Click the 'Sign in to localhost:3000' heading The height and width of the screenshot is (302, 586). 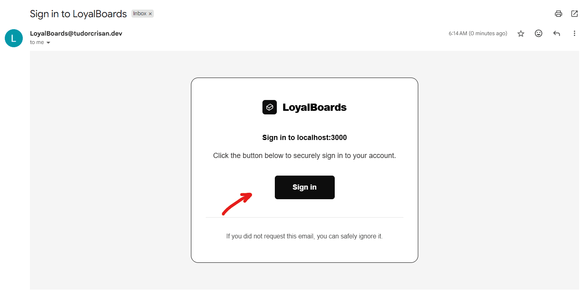(304, 138)
